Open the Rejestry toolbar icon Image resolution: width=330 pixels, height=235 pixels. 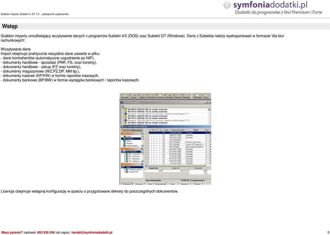(143, 96)
